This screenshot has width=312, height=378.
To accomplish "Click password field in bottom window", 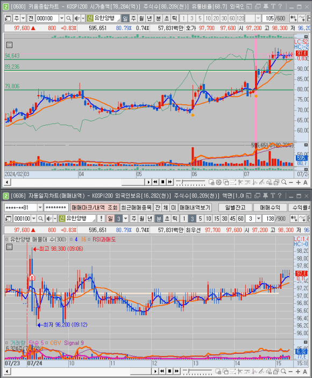I will (x=56, y=207).
